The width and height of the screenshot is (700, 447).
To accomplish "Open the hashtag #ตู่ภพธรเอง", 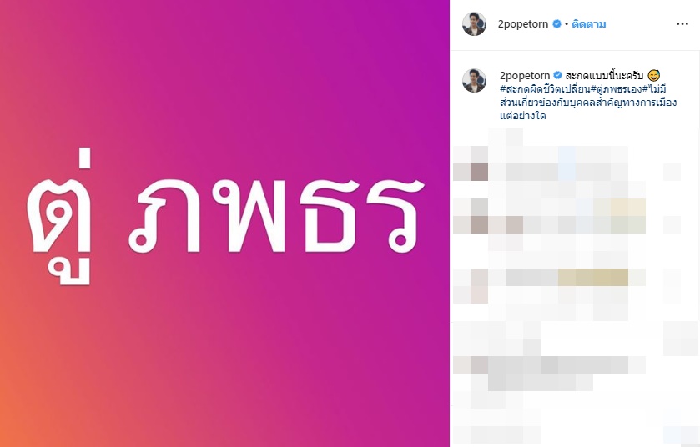I will click(617, 88).
